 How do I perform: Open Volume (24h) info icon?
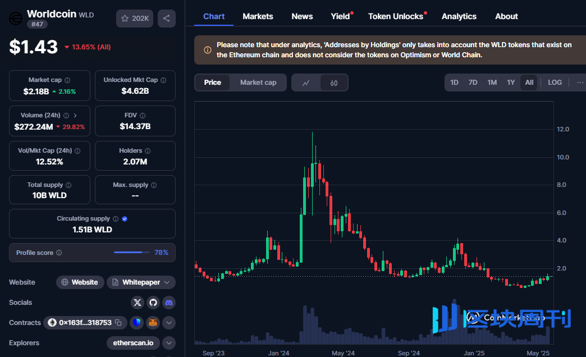click(x=66, y=116)
